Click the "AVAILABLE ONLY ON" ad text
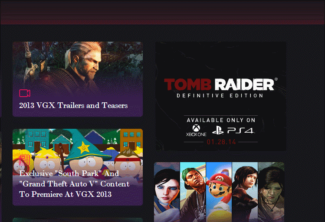This screenshot has height=222, width=325. 221,120
